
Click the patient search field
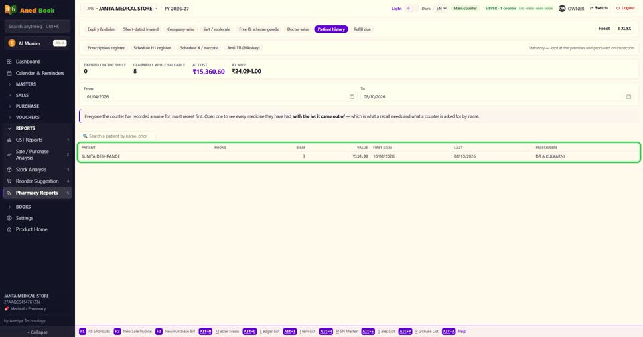(x=118, y=136)
